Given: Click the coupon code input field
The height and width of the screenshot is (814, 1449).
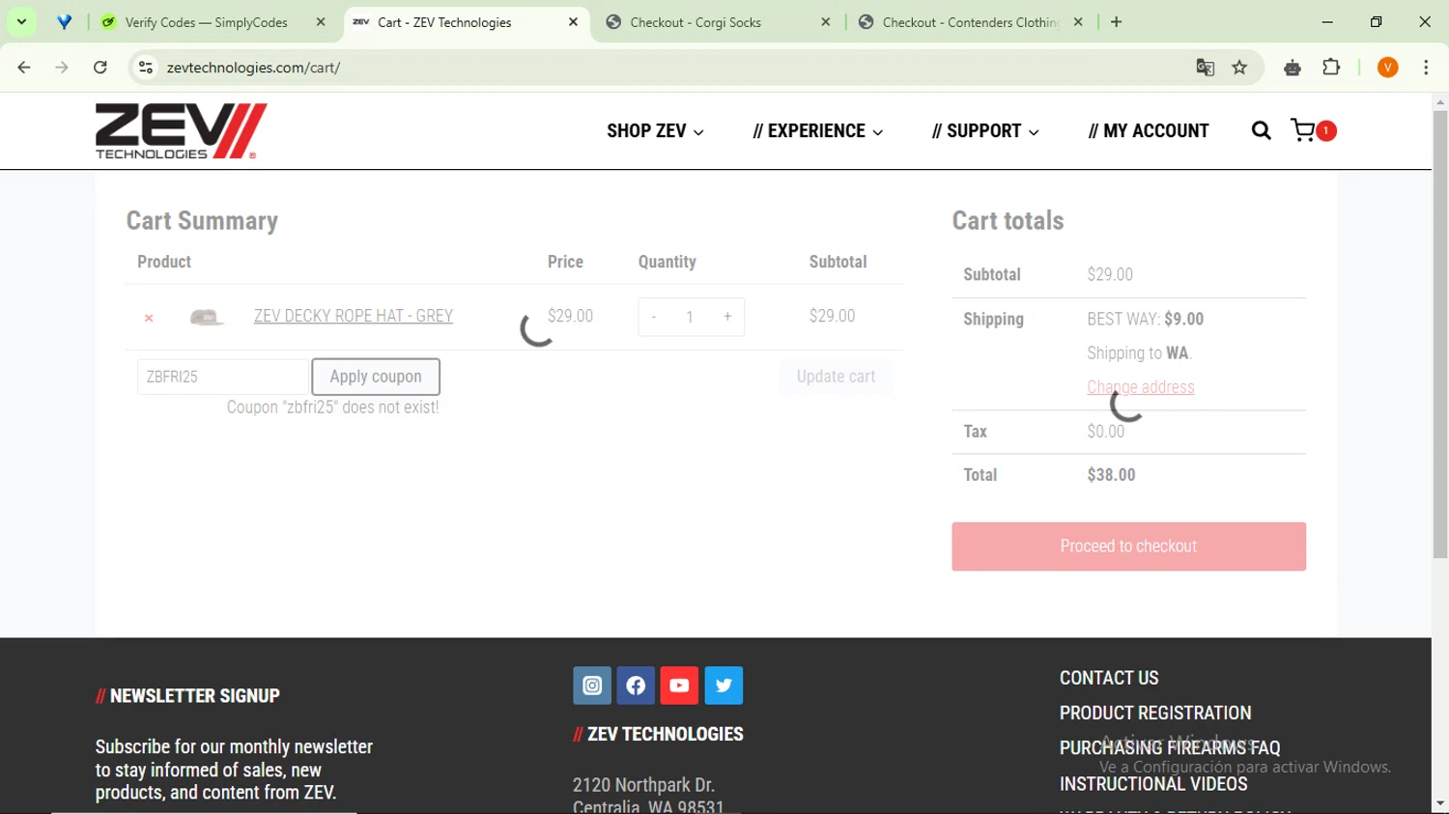Looking at the screenshot, I should click(223, 377).
